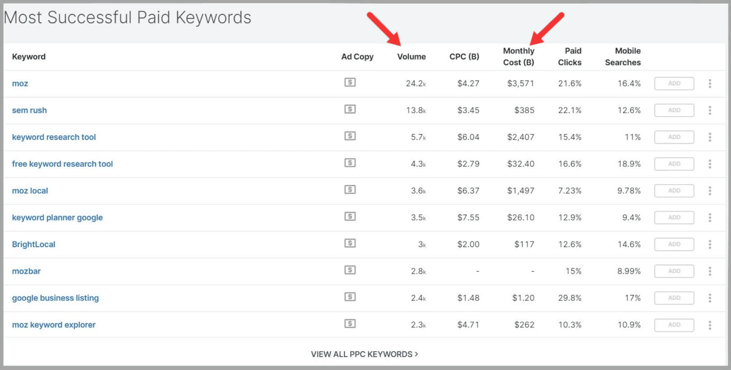The image size is (731, 370).
Task: Open the BrightLocal keyword link
Action: [33, 244]
